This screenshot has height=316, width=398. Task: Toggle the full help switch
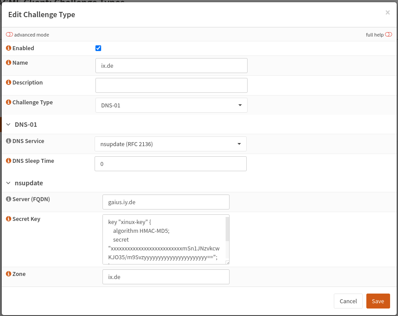[x=388, y=35]
